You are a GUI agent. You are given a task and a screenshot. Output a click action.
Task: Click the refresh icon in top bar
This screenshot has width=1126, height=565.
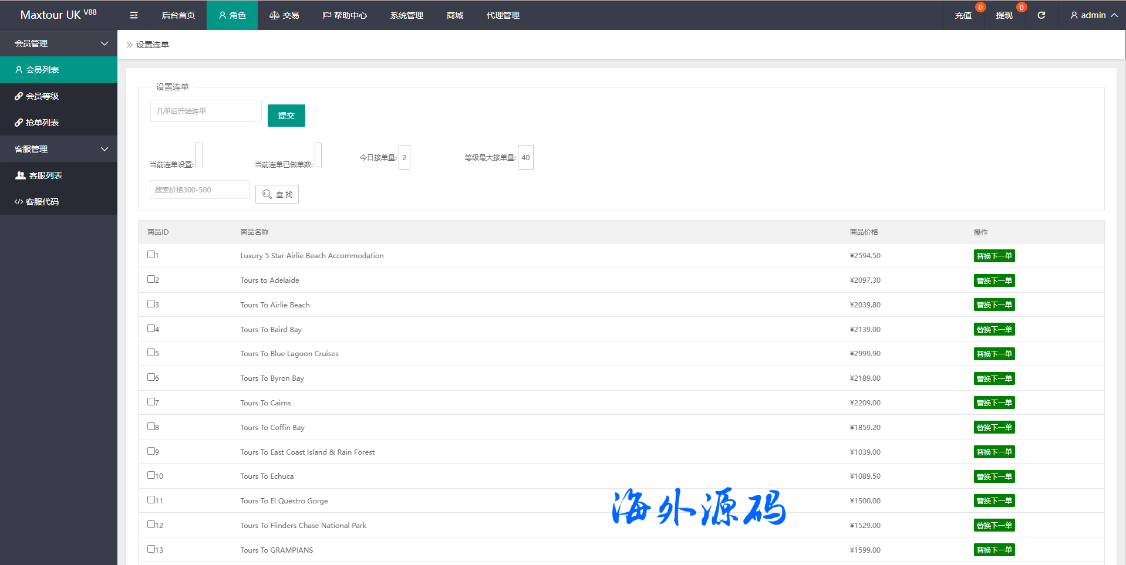coord(1041,15)
